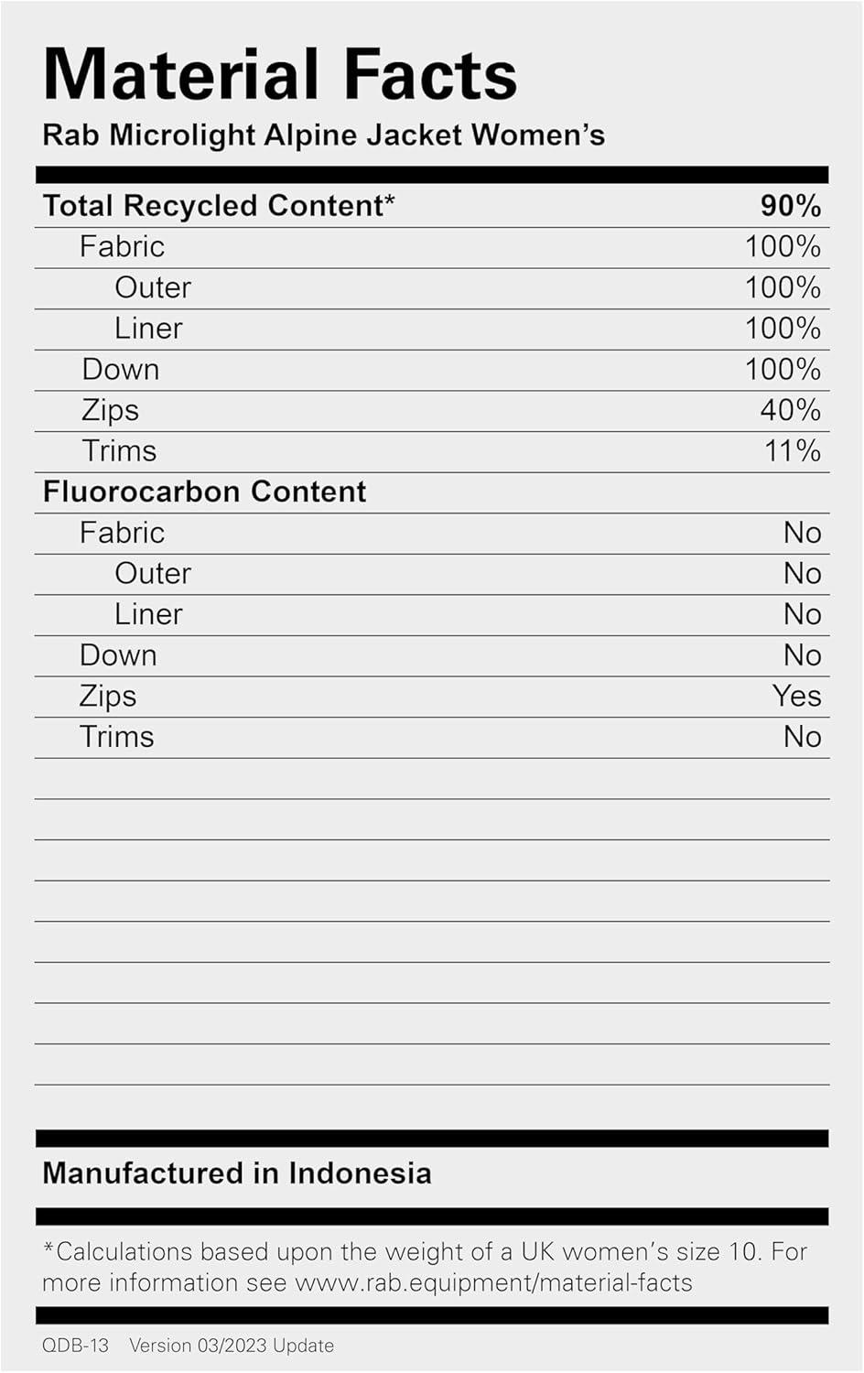
Task: Click the No value for Trims fluorocarbon
Action: click(802, 737)
